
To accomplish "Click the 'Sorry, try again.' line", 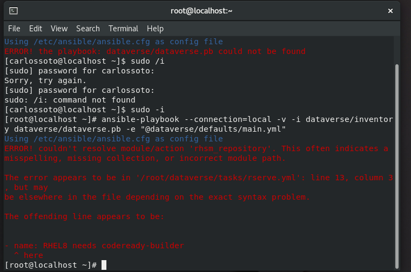I will 45,80.
